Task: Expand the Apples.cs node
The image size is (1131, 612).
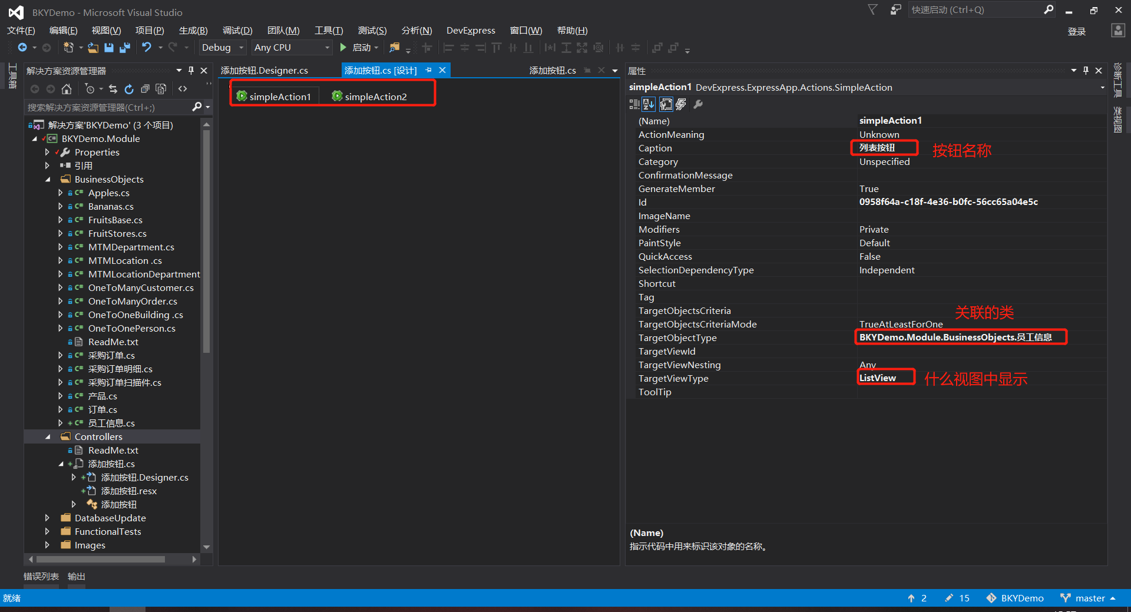Action: [60, 193]
